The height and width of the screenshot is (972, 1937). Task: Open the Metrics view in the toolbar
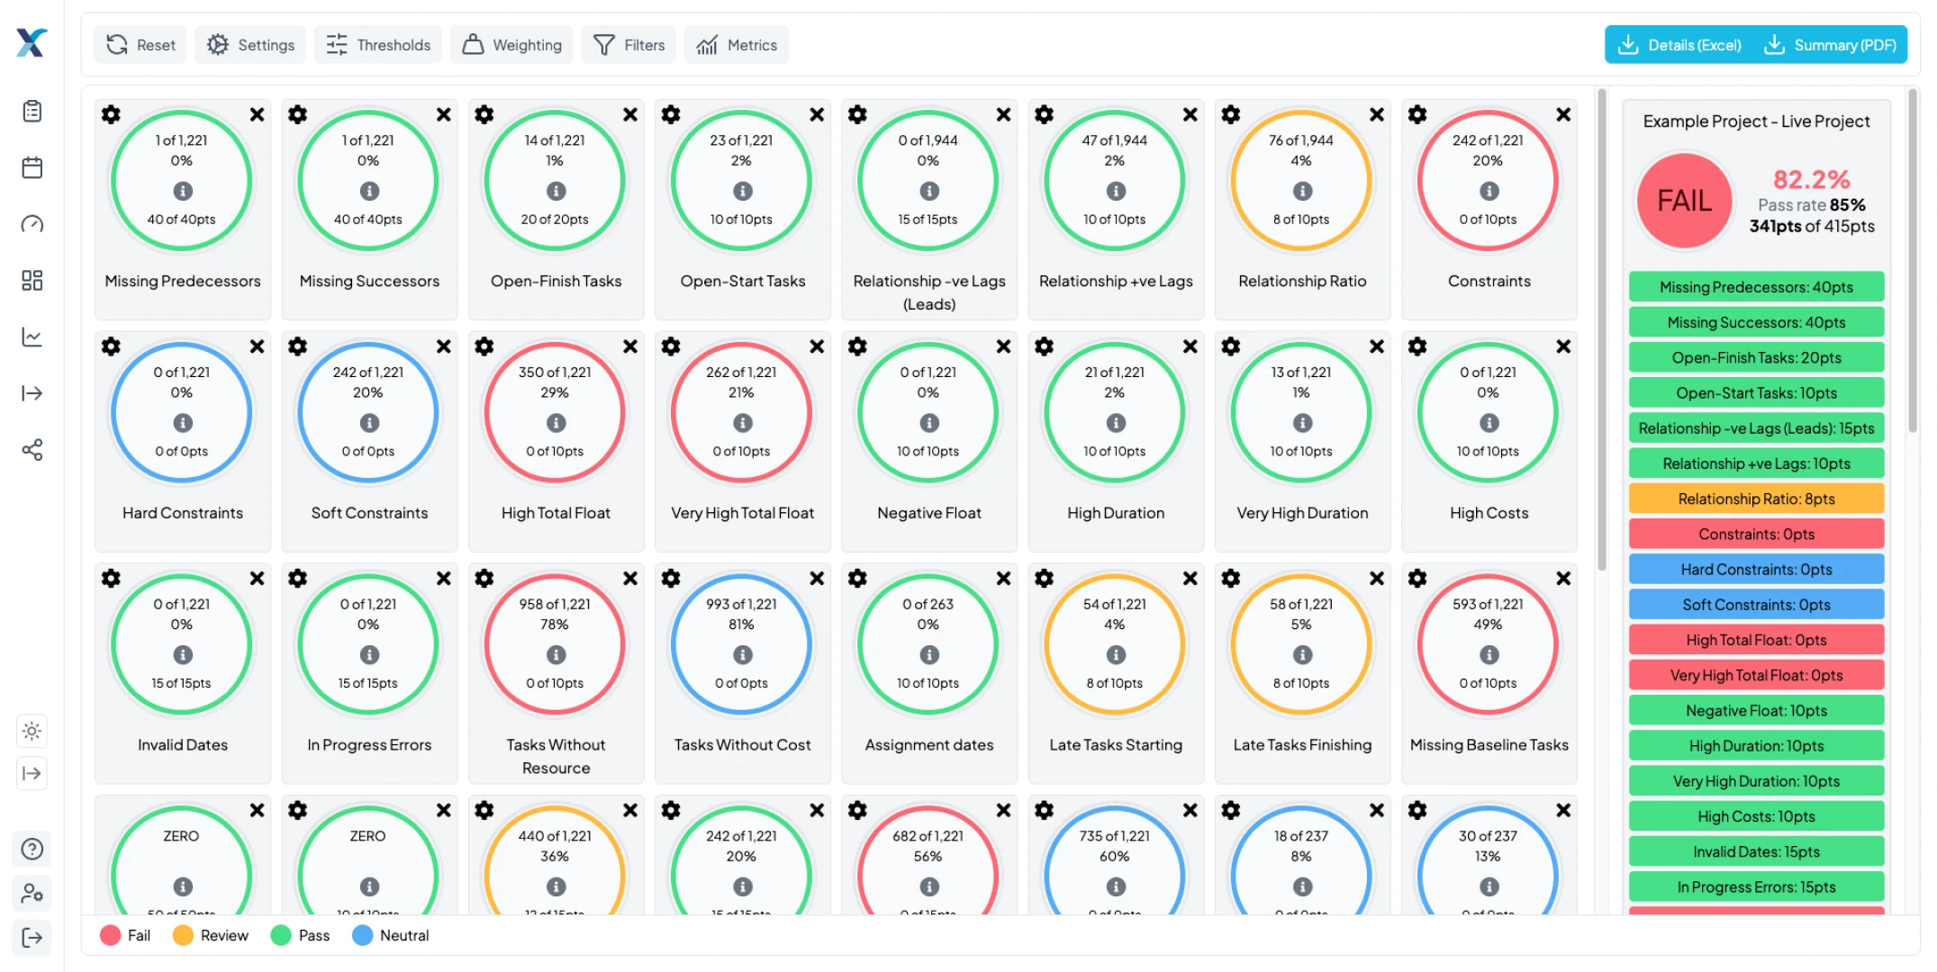click(737, 44)
